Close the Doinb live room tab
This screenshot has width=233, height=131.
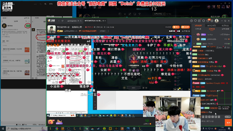[x=105, y=21]
